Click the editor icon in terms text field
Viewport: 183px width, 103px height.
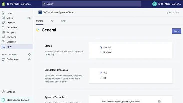159,101
